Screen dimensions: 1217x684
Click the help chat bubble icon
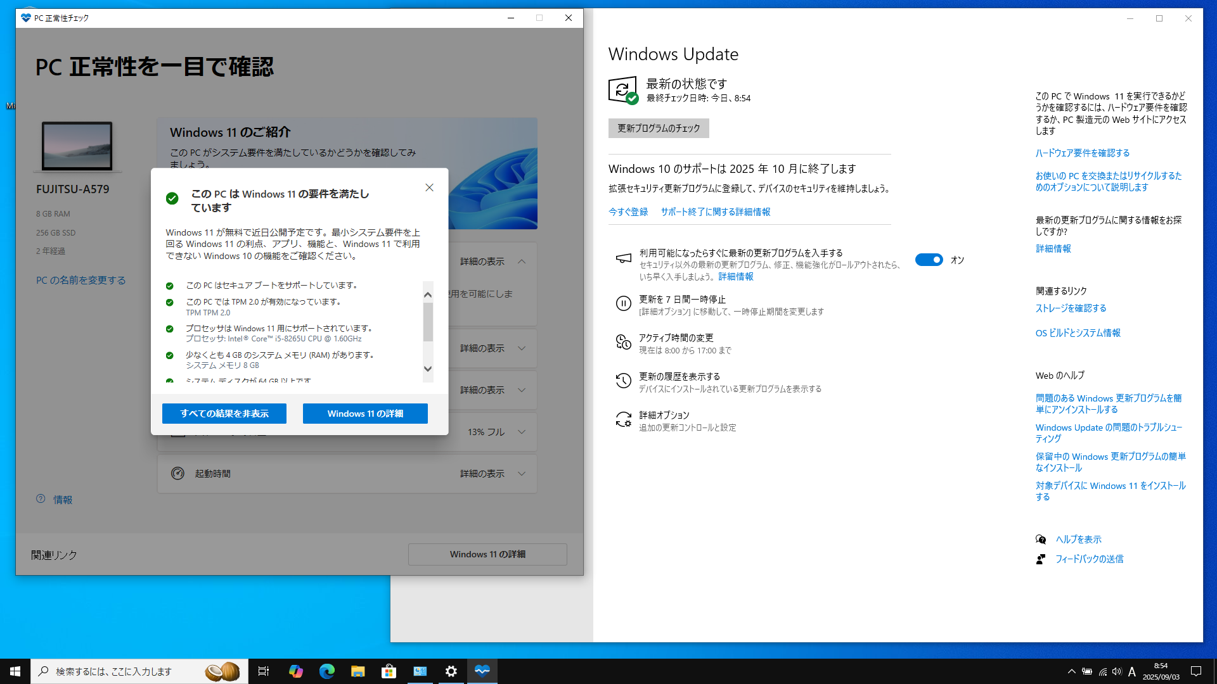tap(1041, 539)
